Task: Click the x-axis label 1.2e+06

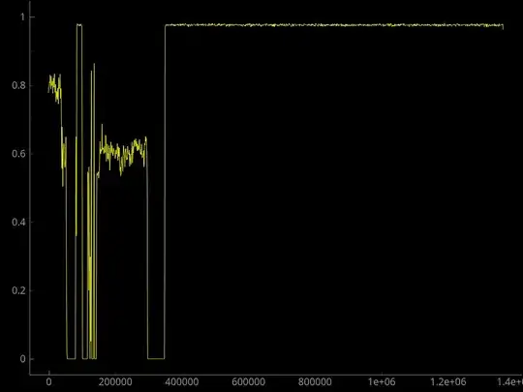Action: [448, 381]
